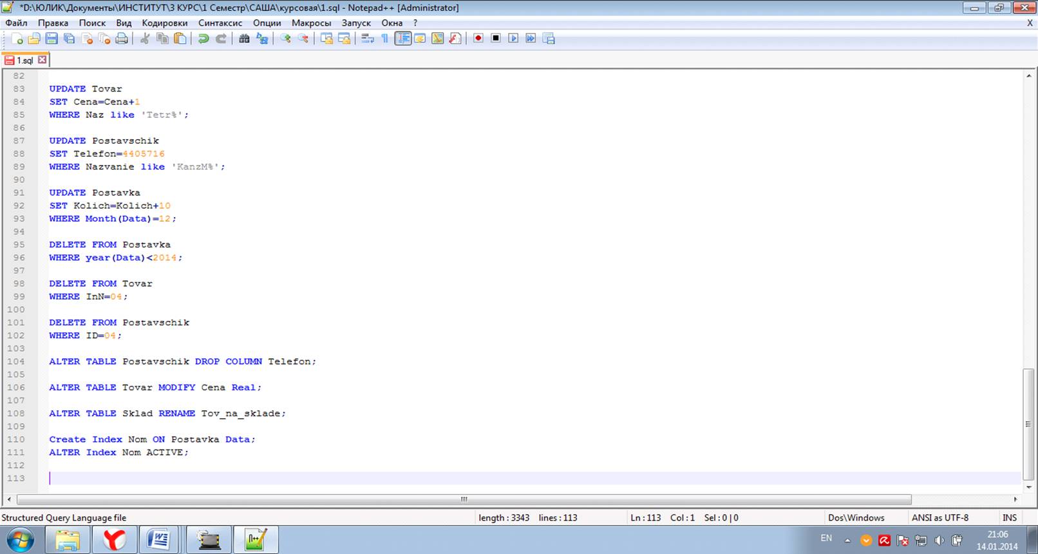Open the Макросы menu
This screenshot has width=1038, height=554.
[x=311, y=23]
